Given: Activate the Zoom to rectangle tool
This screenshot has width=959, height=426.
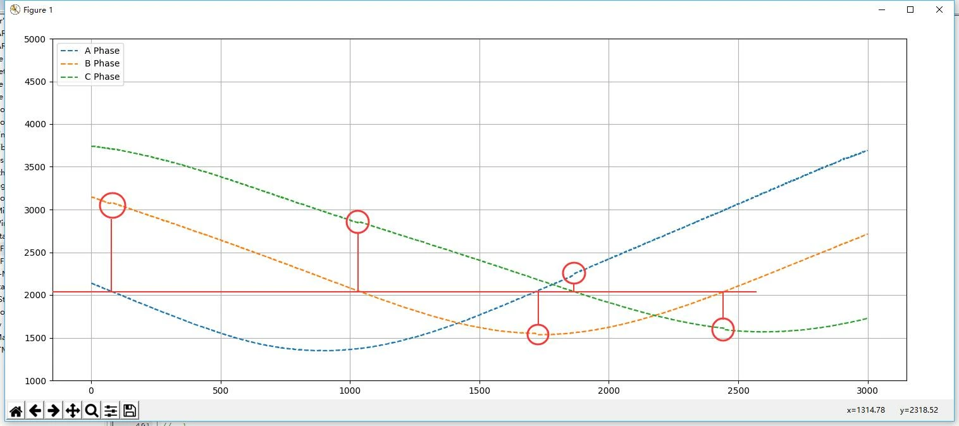Looking at the screenshot, I should (x=92, y=411).
